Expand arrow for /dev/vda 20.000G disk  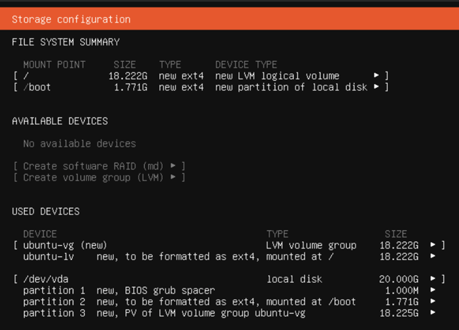(432, 279)
